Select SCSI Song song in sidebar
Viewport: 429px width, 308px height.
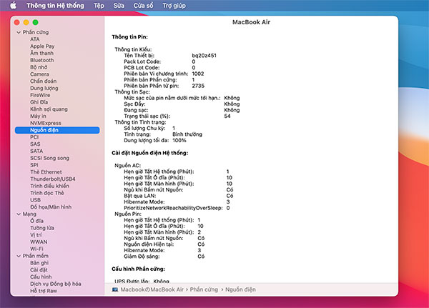tap(49, 158)
